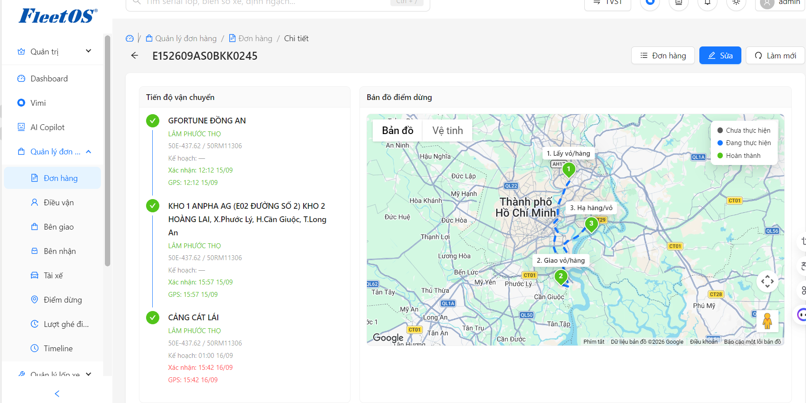This screenshot has width=806, height=403.
Task: Select the Bản đồ map tab
Action: tap(397, 130)
